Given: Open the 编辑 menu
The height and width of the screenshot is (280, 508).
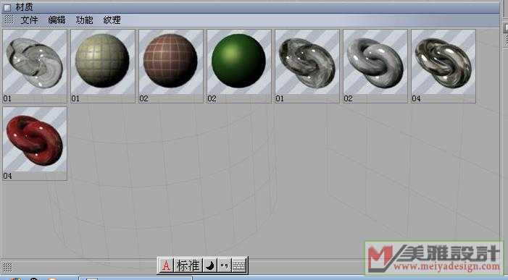Looking at the screenshot, I should pos(57,20).
